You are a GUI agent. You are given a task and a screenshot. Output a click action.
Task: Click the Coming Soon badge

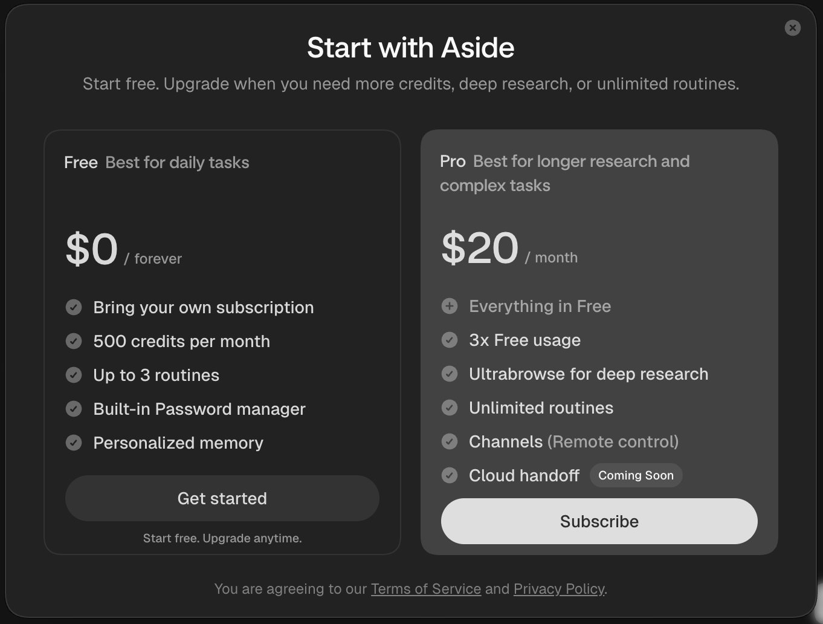coord(636,475)
